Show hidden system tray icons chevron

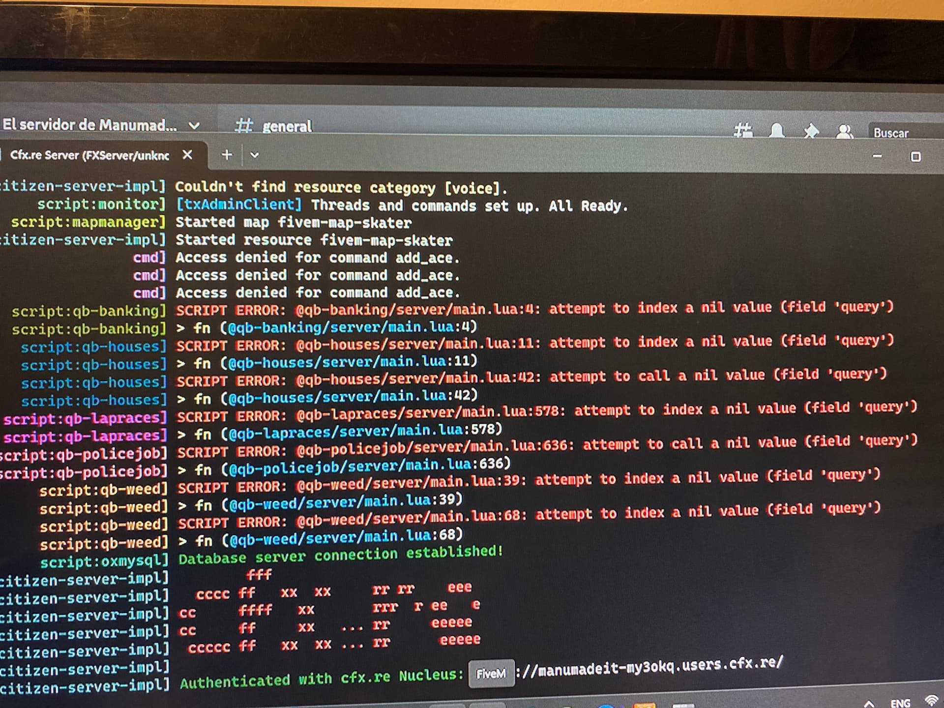(869, 704)
